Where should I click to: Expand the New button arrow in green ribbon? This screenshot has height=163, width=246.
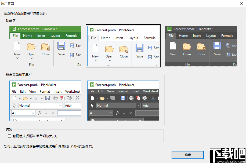point(17,58)
